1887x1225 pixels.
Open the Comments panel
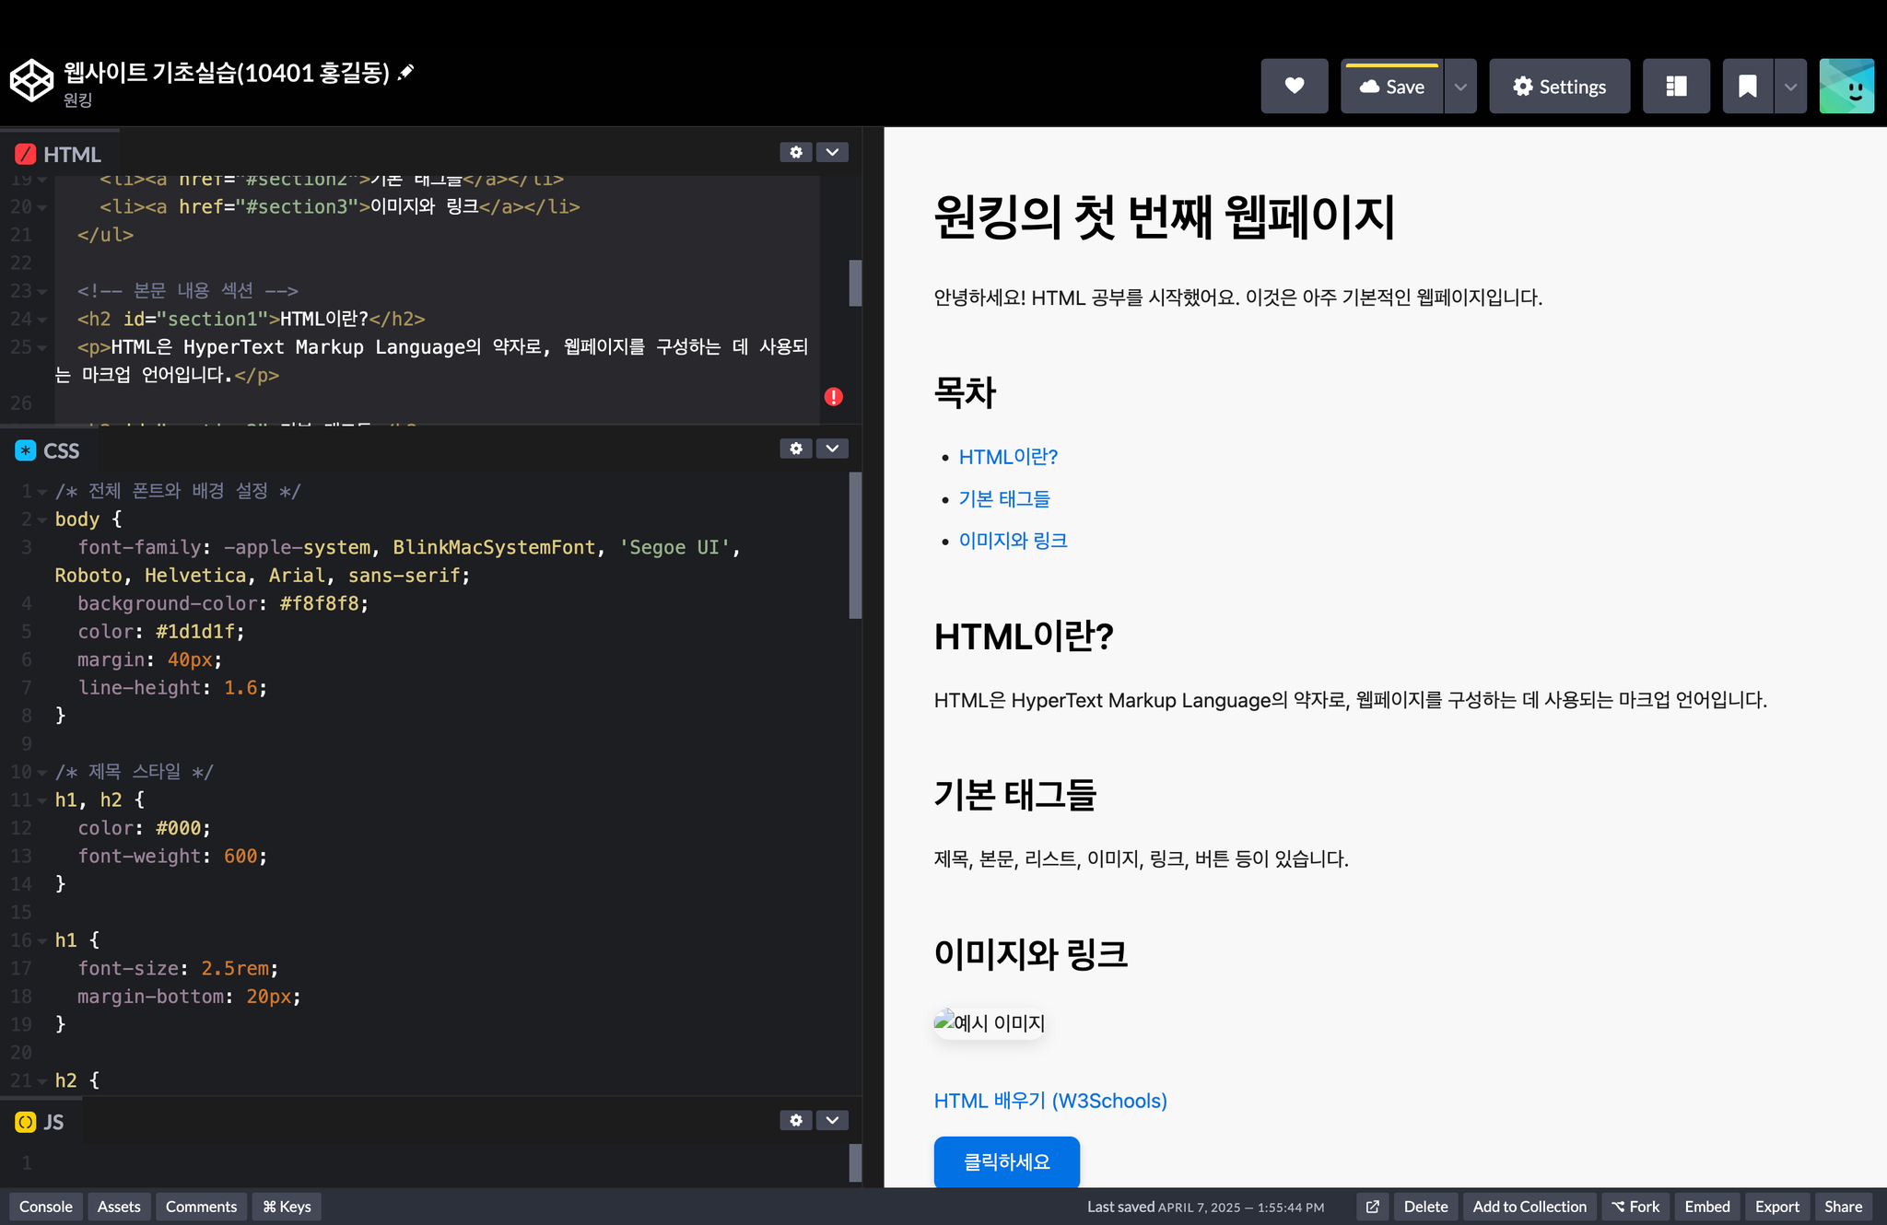201,1207
